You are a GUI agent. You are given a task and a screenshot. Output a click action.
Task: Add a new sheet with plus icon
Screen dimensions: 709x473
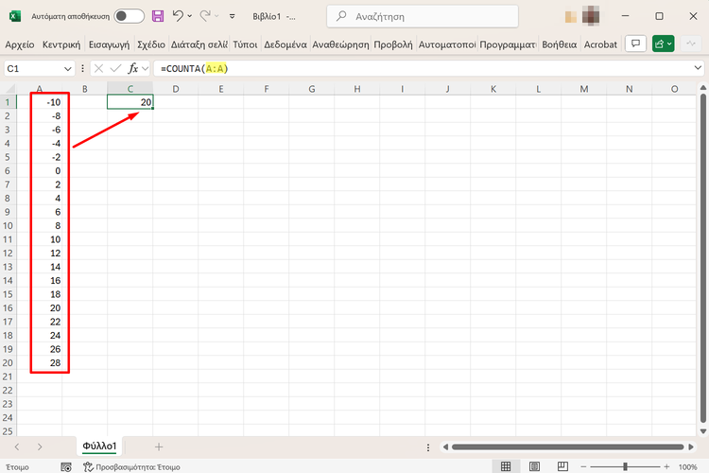159,446
